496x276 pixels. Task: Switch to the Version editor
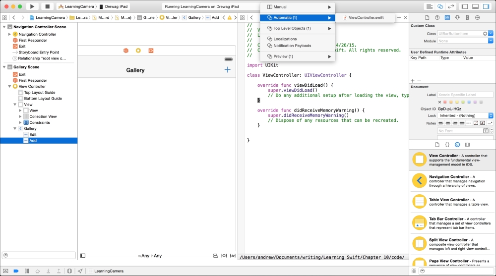click(x=451, y=6)
